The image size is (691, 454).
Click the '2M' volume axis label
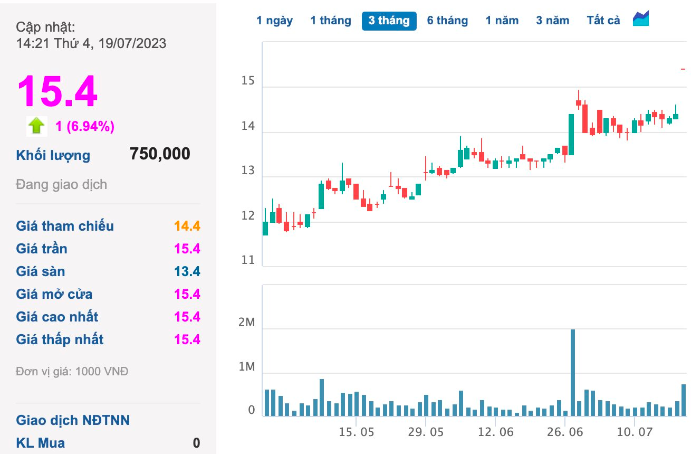click(246, 323)
